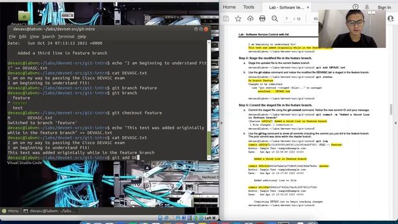Click PDF heading 'Step 6: Commit the staged file'

click(x=275, y=105)
